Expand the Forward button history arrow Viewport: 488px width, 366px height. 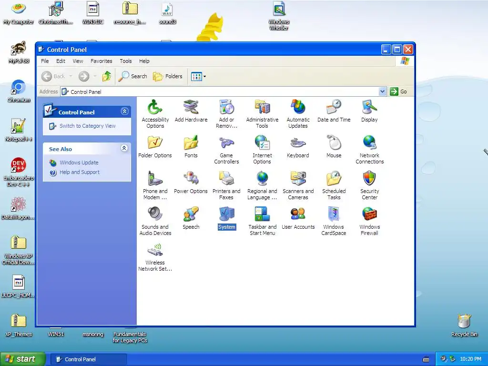[x=95, y=76]
